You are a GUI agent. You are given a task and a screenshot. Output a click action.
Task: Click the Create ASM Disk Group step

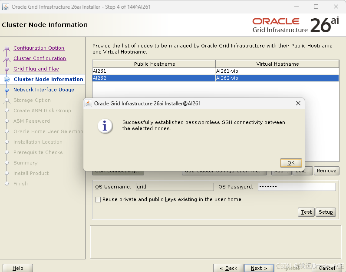[42, 111]
